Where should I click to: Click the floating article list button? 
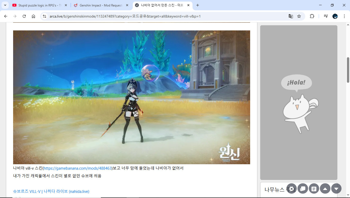(x=314, y=189)
